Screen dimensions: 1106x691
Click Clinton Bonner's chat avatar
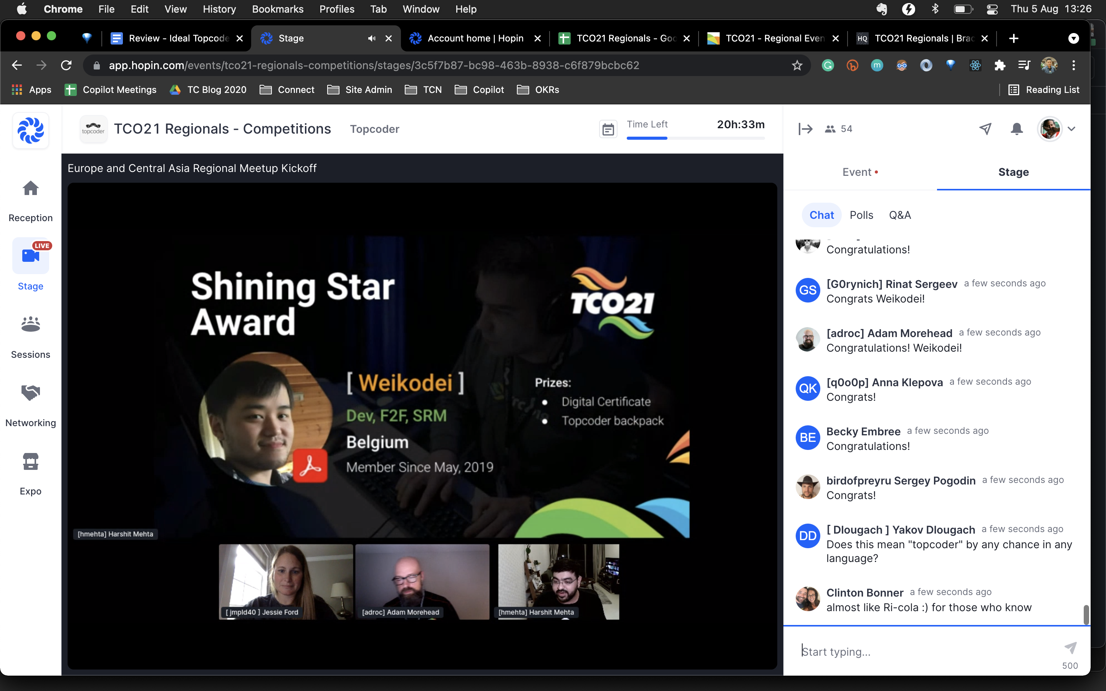808,599
